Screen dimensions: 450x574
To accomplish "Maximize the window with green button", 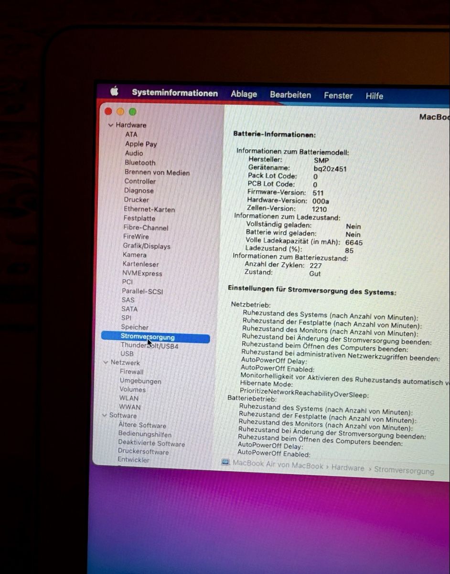I will point(132,112).
